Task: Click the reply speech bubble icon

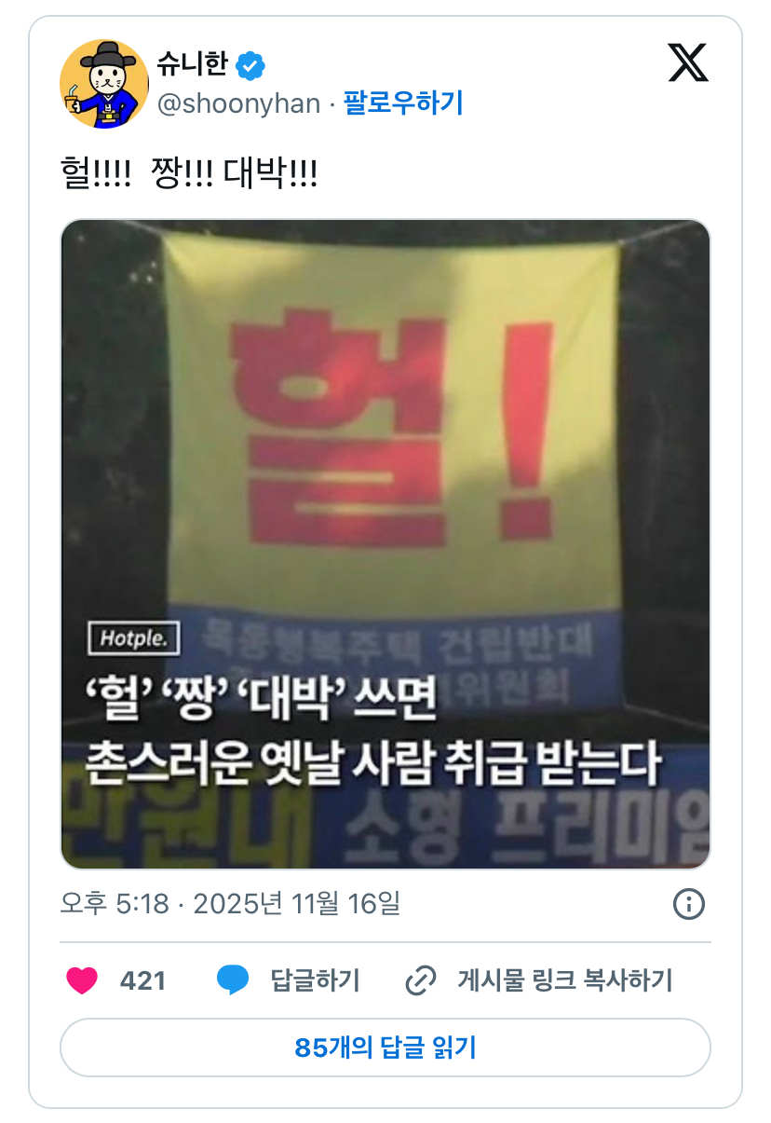Action: coord(233,980)
